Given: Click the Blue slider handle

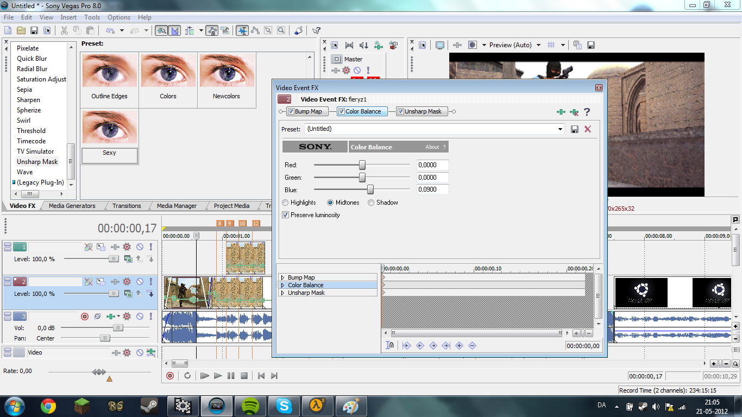Looking at the screenshot, I should (370, 189).
